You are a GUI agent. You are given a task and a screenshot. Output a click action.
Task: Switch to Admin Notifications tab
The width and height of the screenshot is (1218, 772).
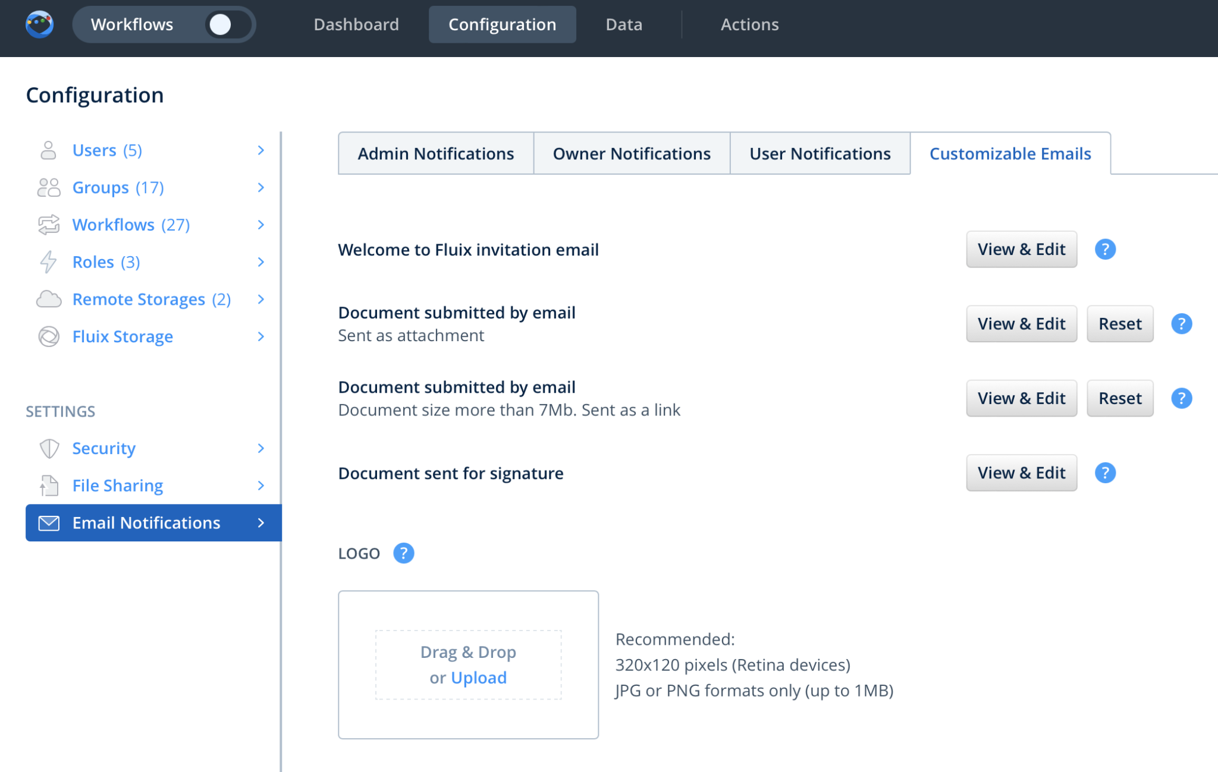[435, 153]
